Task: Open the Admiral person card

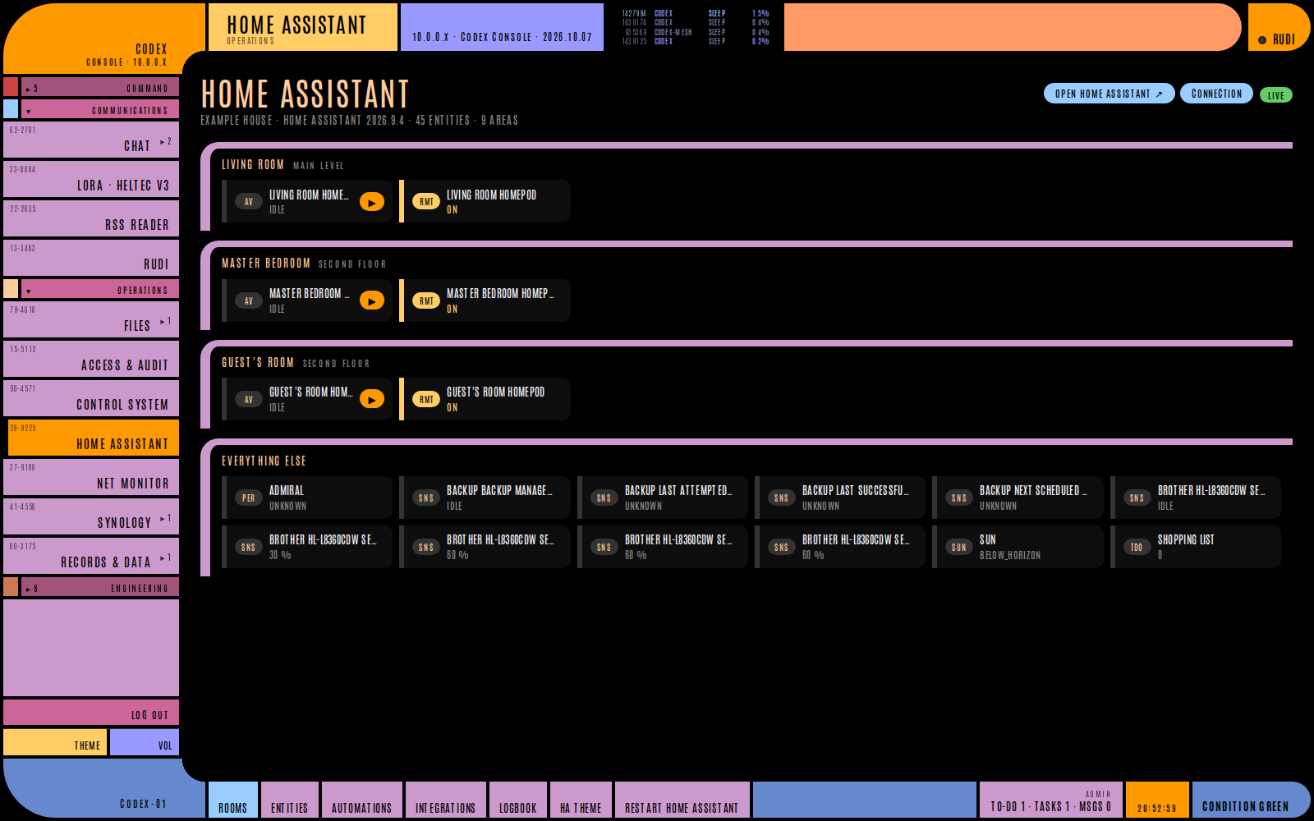Action: click(307, 498)
